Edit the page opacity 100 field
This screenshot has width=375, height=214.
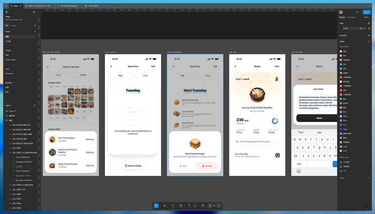tap(361, 28)
